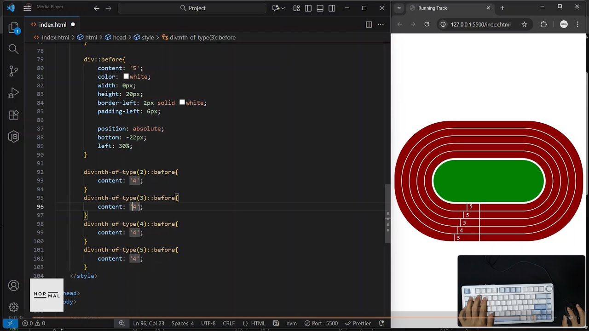Go back using VS Code's navigation arrow
Screen dimensions: 589x331
pos(96,8)
